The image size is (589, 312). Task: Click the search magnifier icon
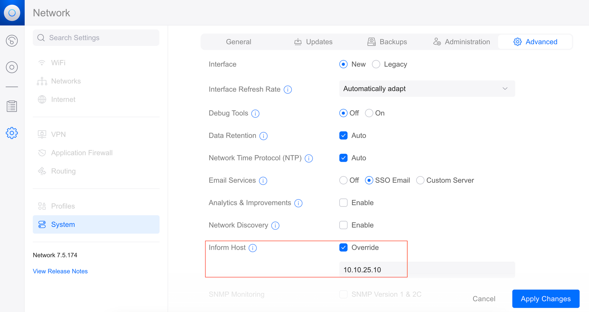41,38
